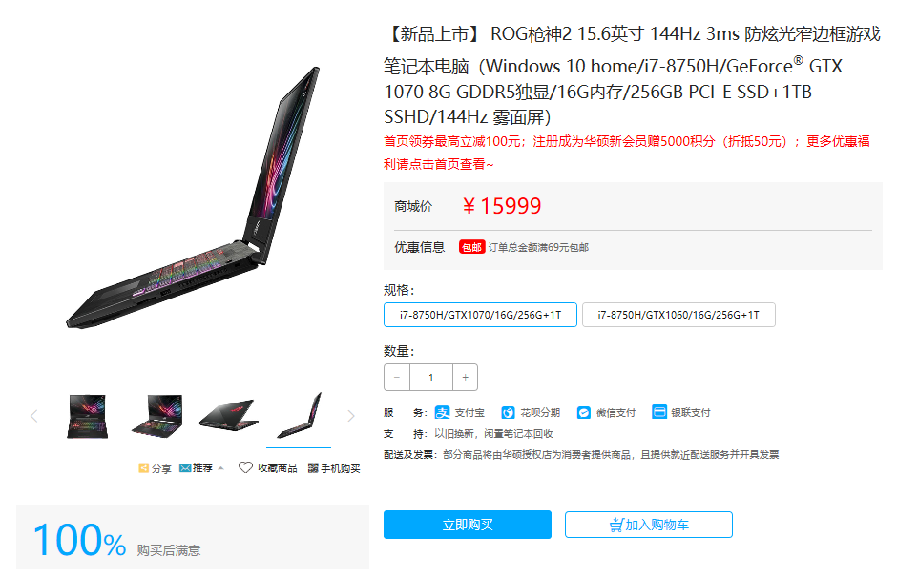The height and width of the screenshot is (578, 918).
Task: Click the 立即购买 buy now button
Action: tap(468, 525)
